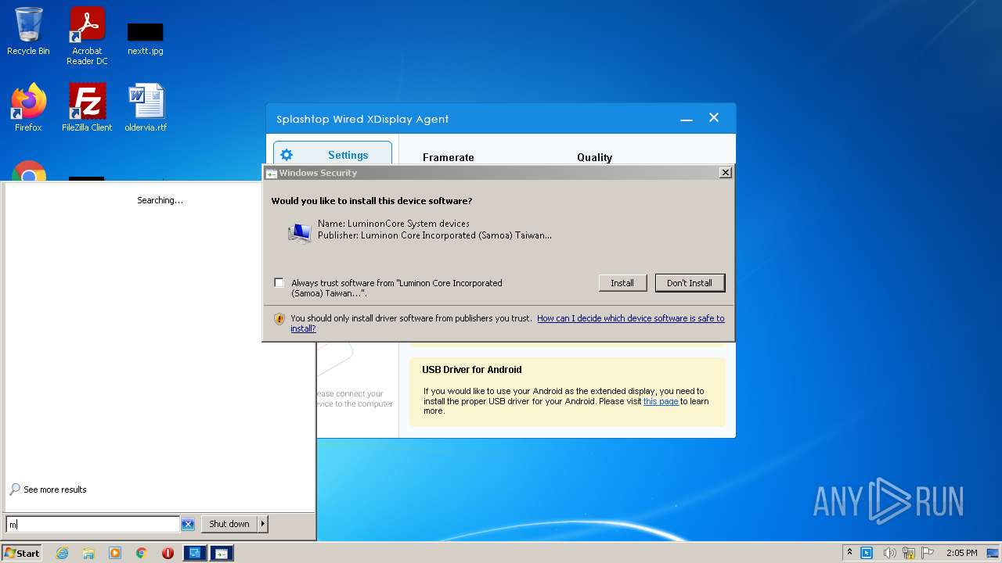Open the Action Center flag icon

(928, 553)
